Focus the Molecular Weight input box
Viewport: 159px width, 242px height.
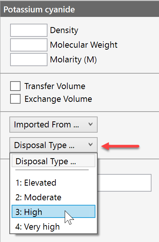click(29, 45)
